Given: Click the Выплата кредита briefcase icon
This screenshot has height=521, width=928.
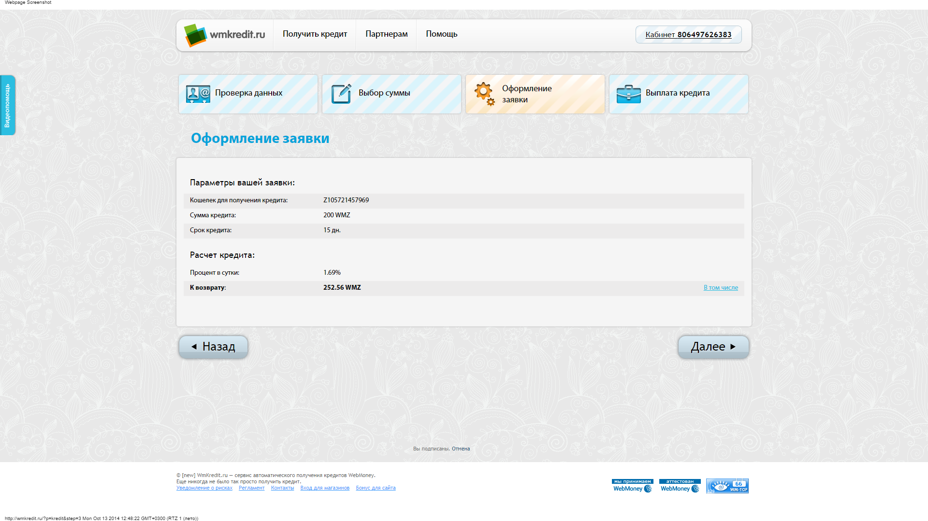Looking at the screenshot, I should (628, 94).
